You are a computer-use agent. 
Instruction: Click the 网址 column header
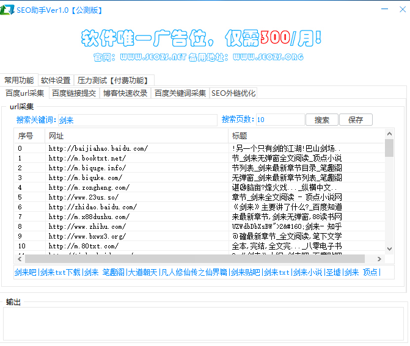(x=136, y=136)
